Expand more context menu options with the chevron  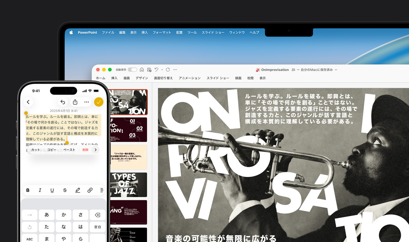pos(96,150)
